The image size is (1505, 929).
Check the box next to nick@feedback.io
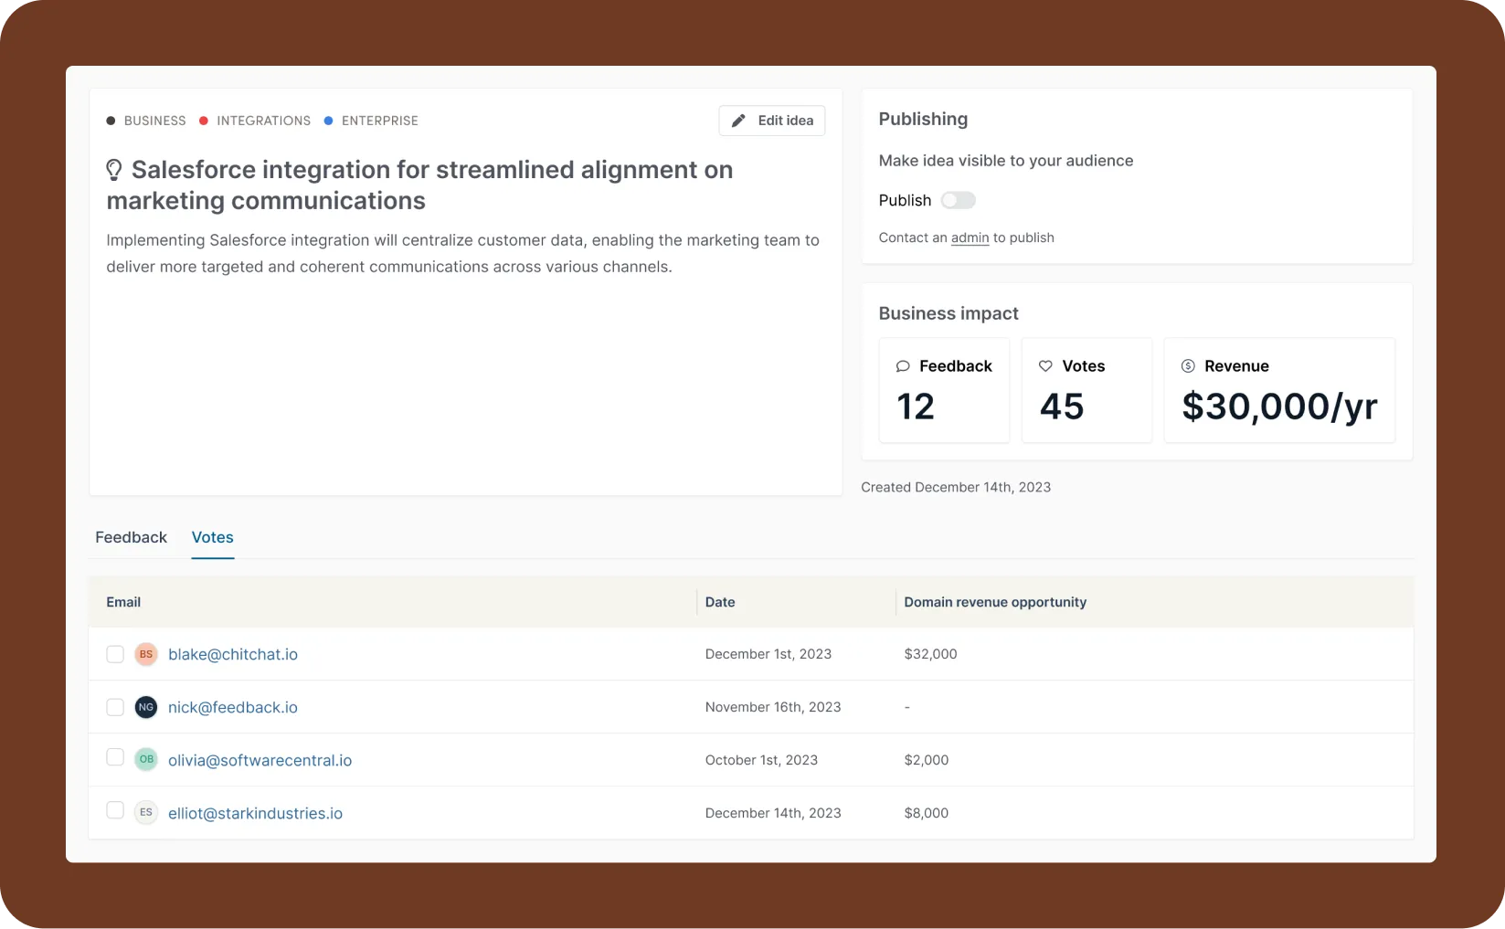pos(115,707)
